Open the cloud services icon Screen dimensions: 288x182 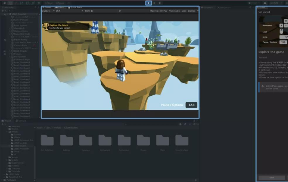265,3
